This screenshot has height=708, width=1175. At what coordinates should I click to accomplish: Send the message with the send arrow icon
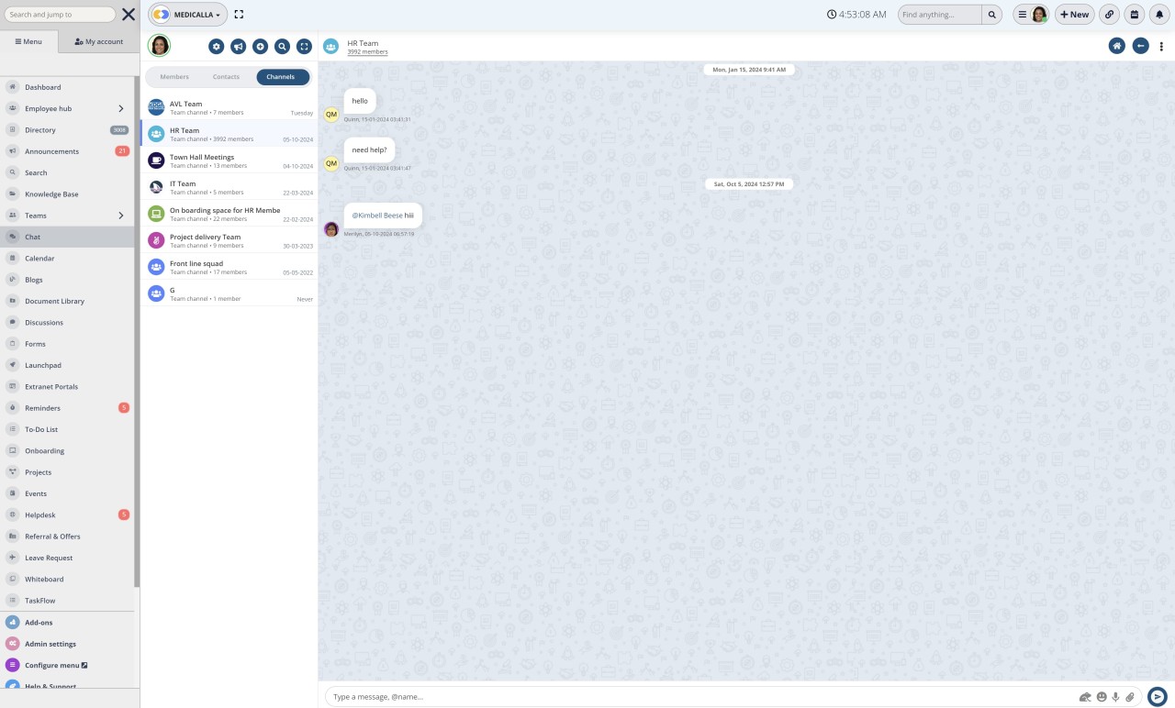pyautogui.click(x=1158, y=696)
